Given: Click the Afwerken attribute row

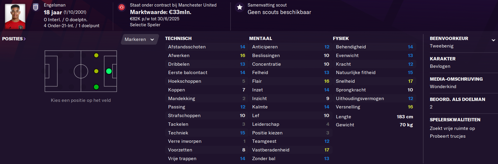Looking at the screenshot, I should pyautogui.click(x=207, y=56).
